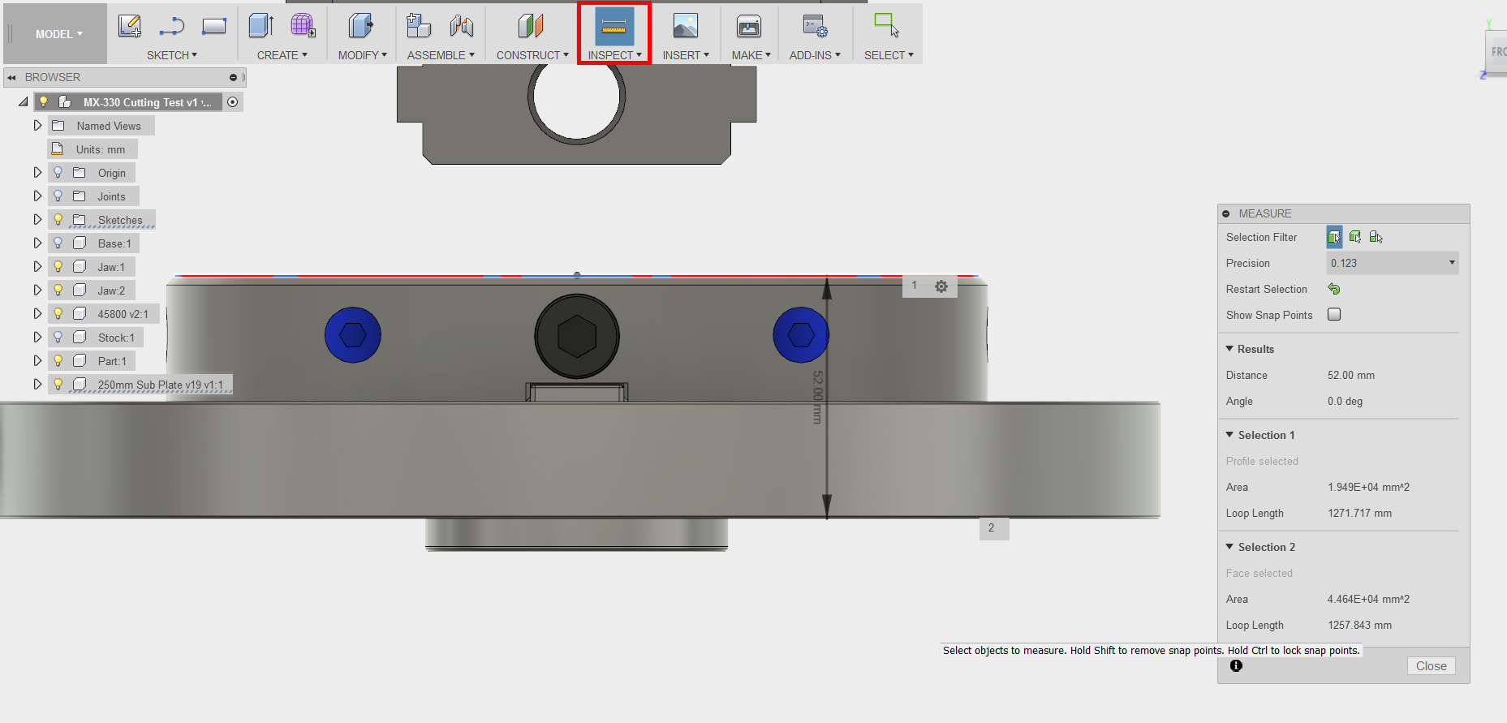Click the Create Form icon

303,26
